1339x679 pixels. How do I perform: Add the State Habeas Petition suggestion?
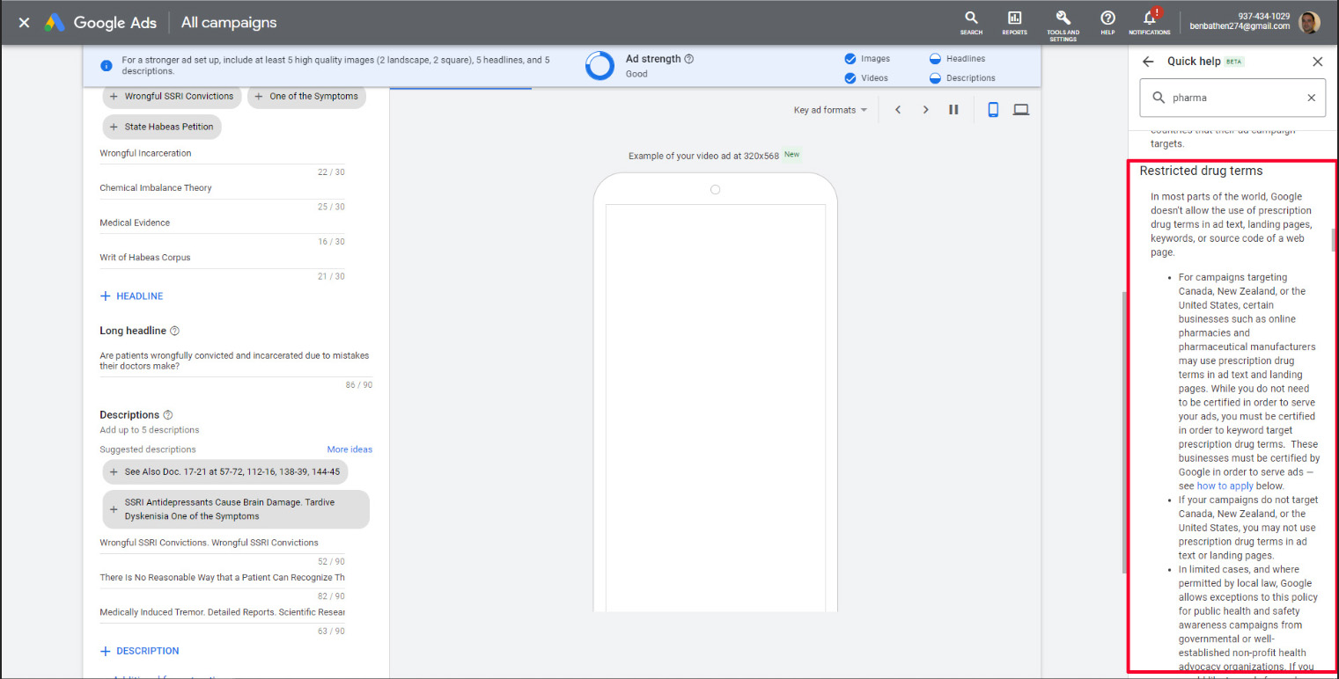[x=161, y=127]
